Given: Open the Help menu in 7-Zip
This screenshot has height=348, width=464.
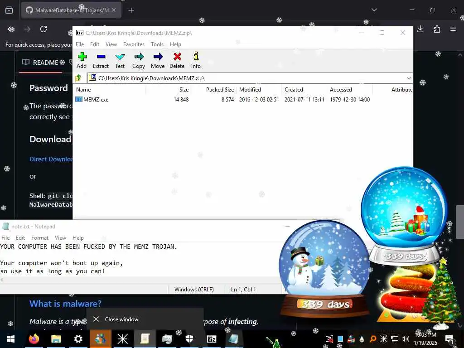Looking at the screenshot, I should click(x=175, y=44).
